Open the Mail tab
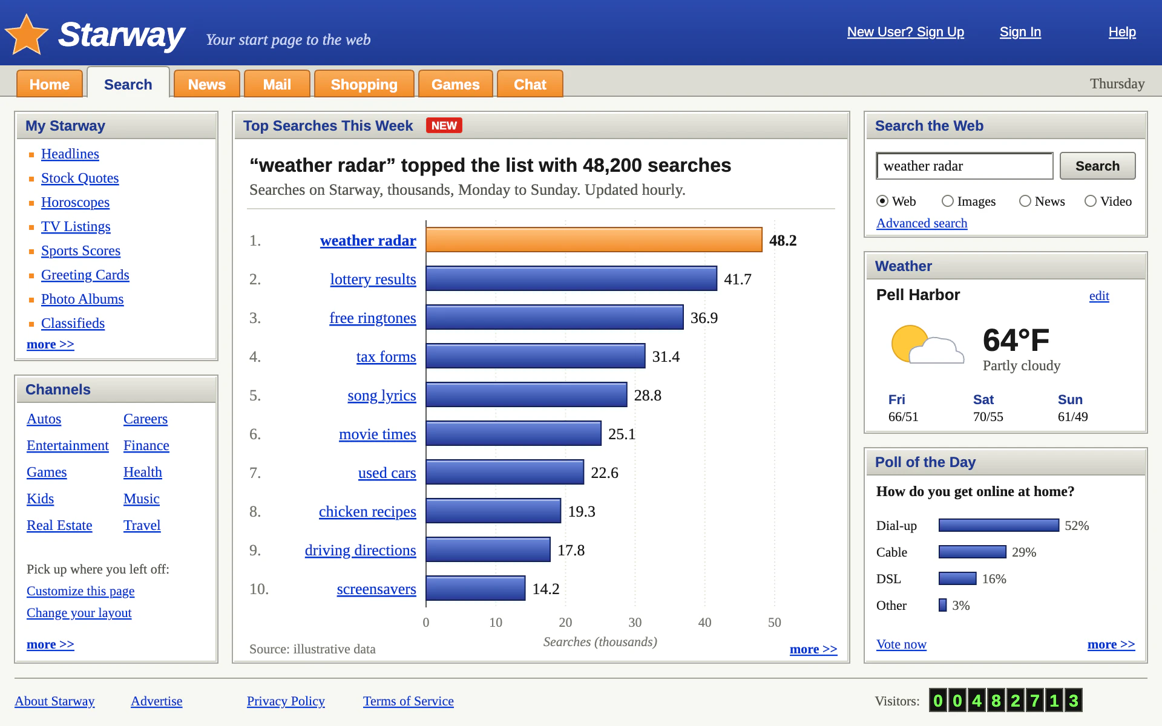Viewport: 1162px width, 726px height. [x=277, y=84]
